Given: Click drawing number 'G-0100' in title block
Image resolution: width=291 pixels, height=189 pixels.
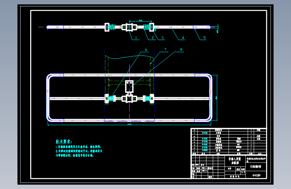Looking at the screenshot, I should (x=256, y=175).
